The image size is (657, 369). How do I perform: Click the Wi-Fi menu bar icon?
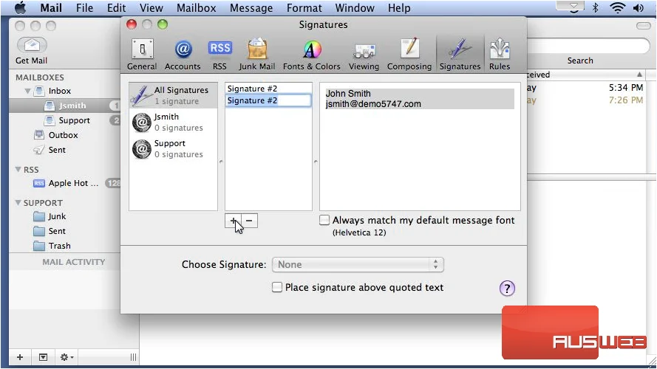(x=618, y=7)
